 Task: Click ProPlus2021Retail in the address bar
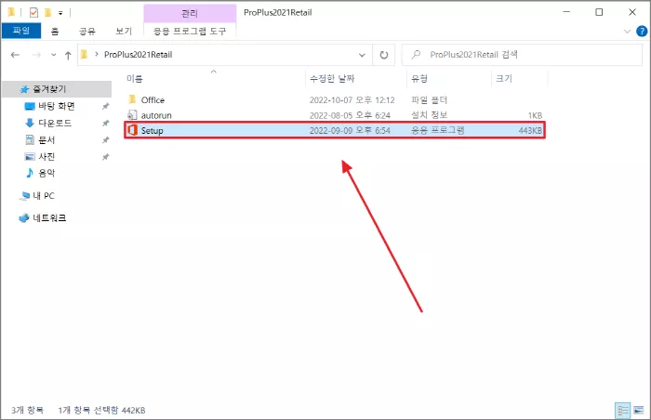pos(139,55)
